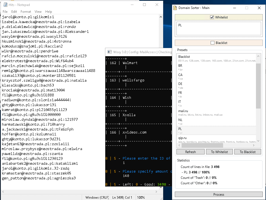Click the Notepad icon in title bar
Screen dimensions: 266x200
(4, 5)
